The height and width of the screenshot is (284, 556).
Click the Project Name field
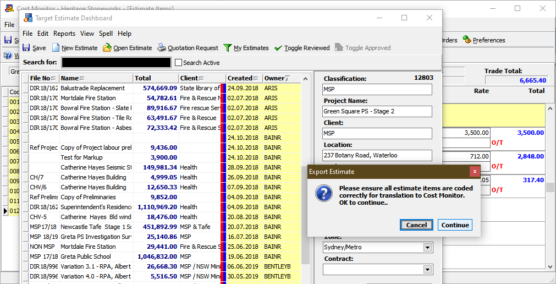click(377, 111)
